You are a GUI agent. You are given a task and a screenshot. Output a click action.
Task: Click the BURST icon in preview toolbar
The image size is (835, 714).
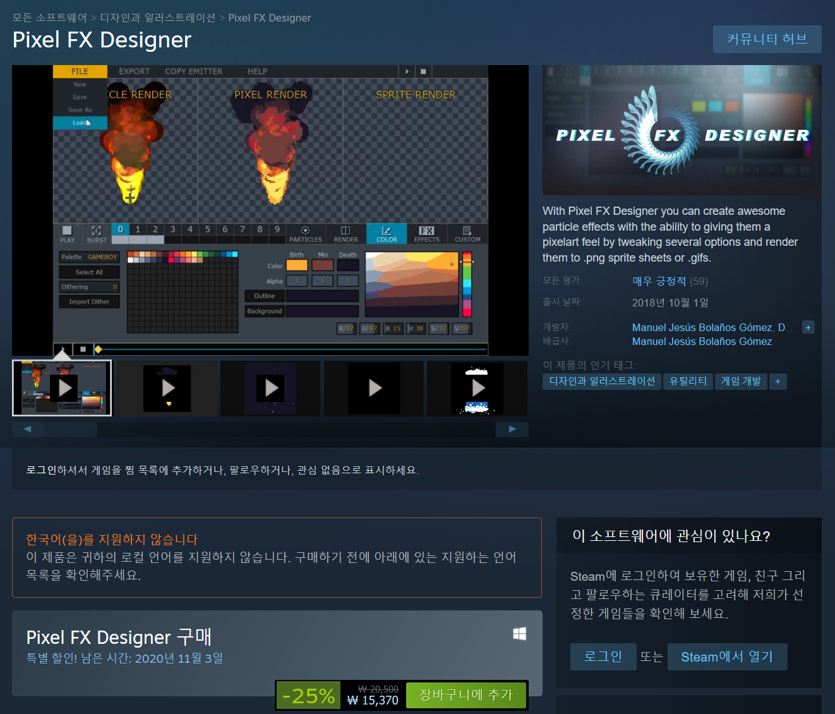tap(97, 234)
